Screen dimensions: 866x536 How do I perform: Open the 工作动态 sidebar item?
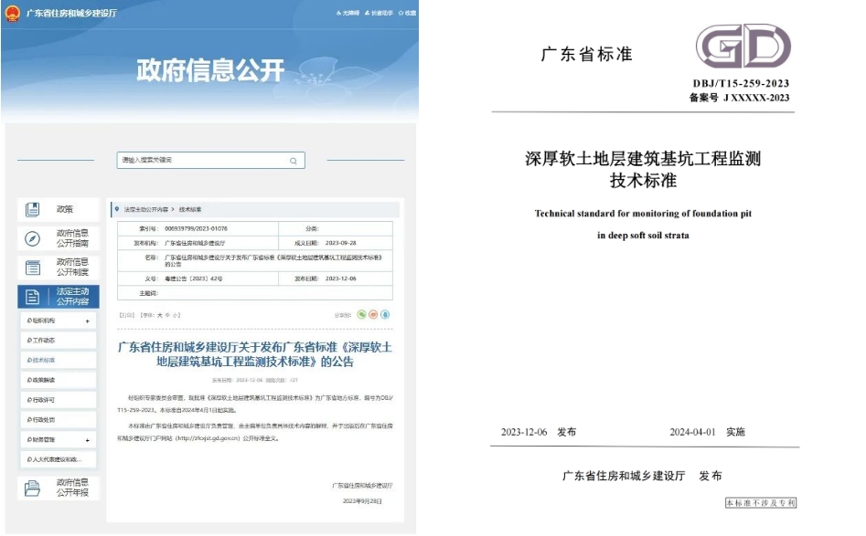[x=43, y=341]
